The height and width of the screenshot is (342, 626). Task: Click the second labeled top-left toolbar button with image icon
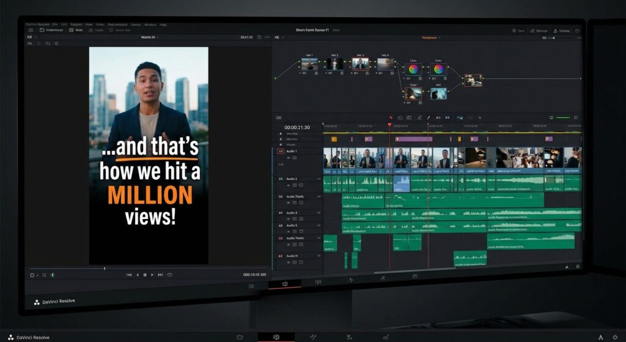pyautogui.click(x=76, y=30)
